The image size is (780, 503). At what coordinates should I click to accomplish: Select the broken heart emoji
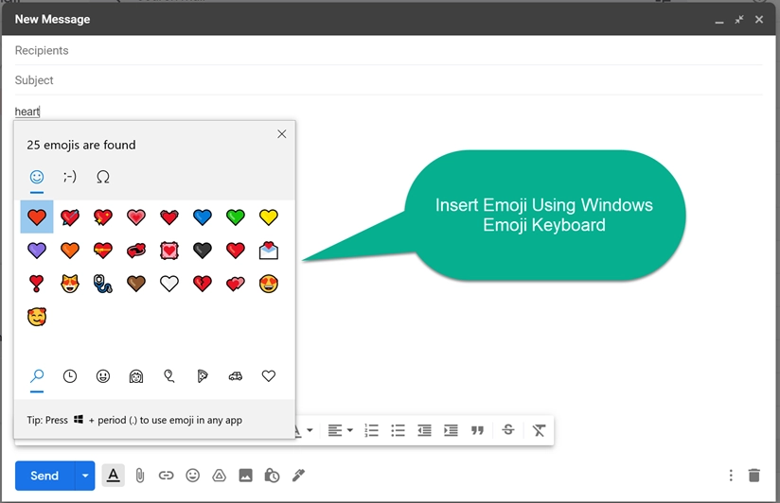[x=203, y=284]
